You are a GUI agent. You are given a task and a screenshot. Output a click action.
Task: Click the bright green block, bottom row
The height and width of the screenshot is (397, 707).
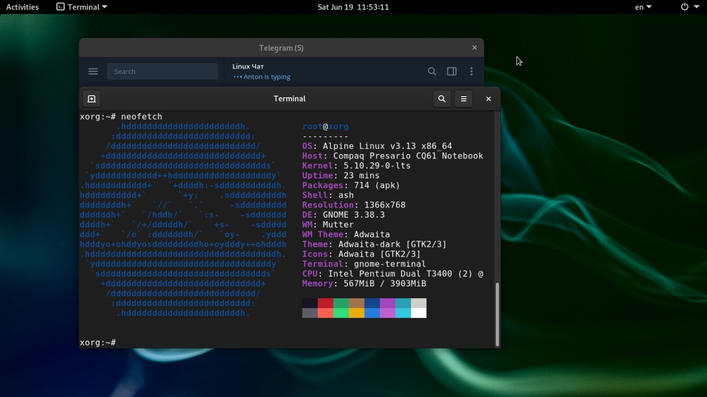[x=341, y=313]
